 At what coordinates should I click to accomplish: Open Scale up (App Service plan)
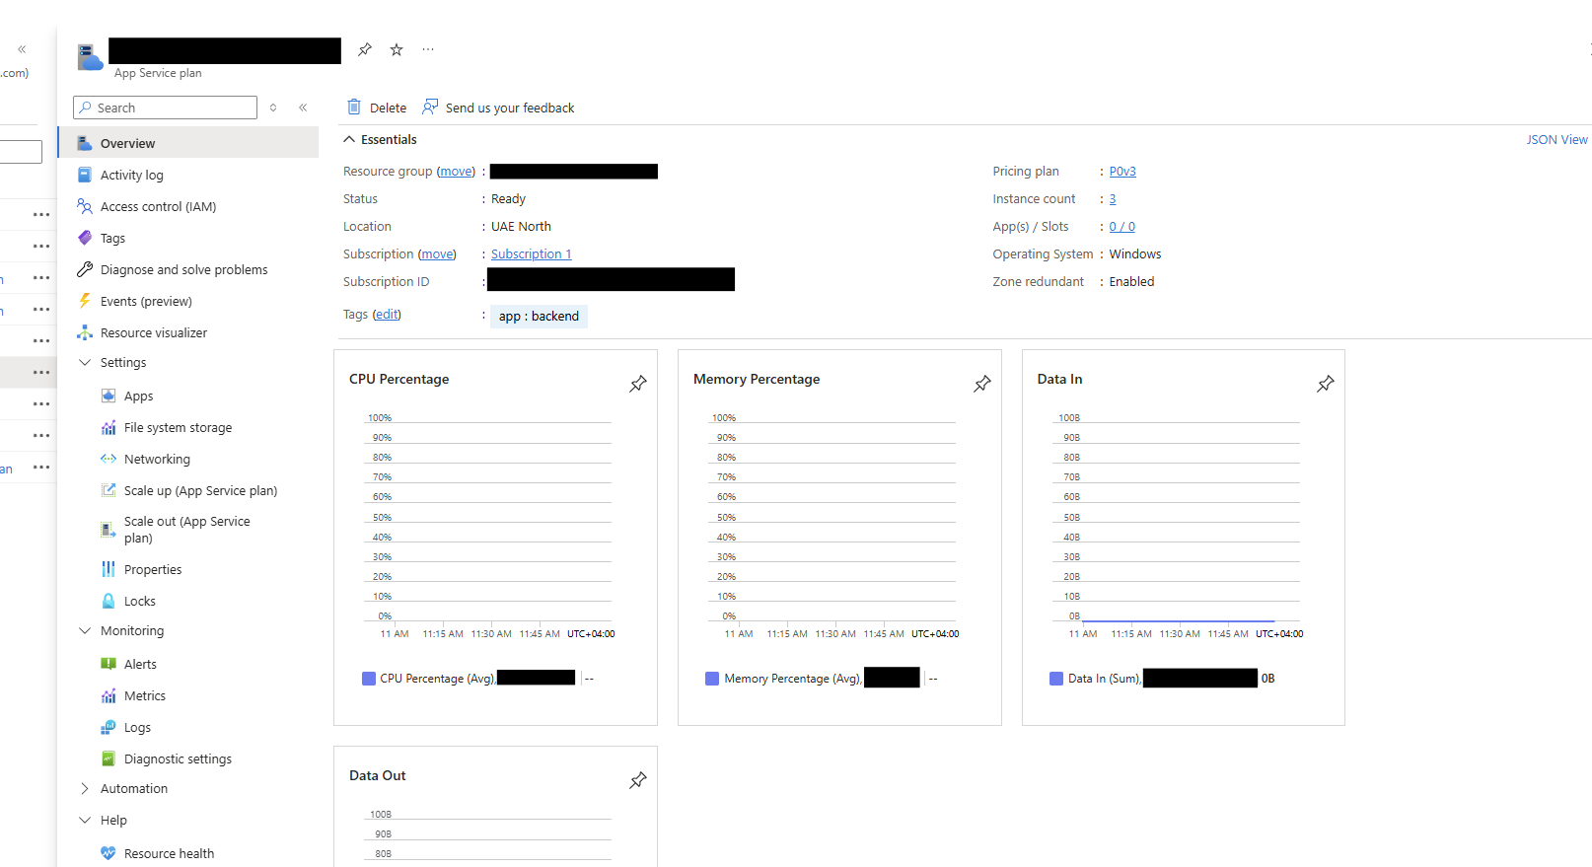pyautogui.click(x=200, y=490)
